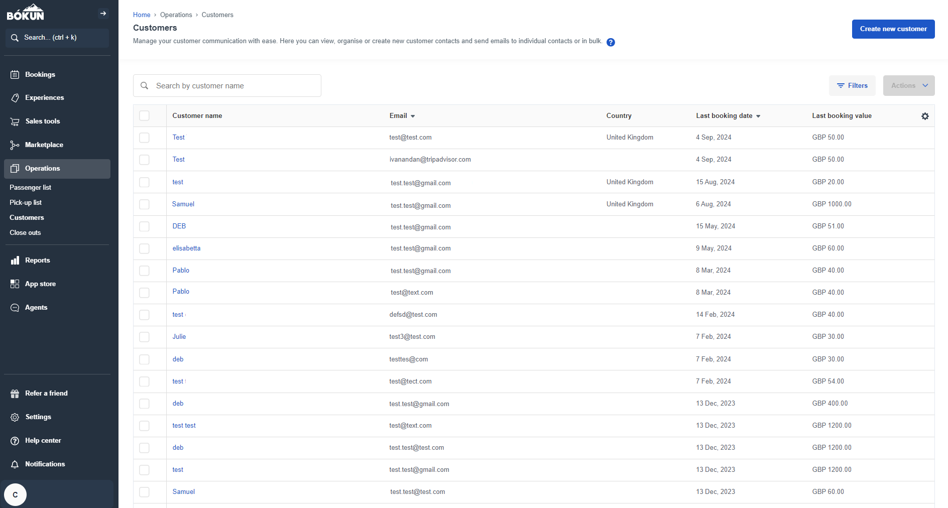Select the checkbox next to Samuel's row
This screenshot has height=508, width=948.
(x=144, y=204)
